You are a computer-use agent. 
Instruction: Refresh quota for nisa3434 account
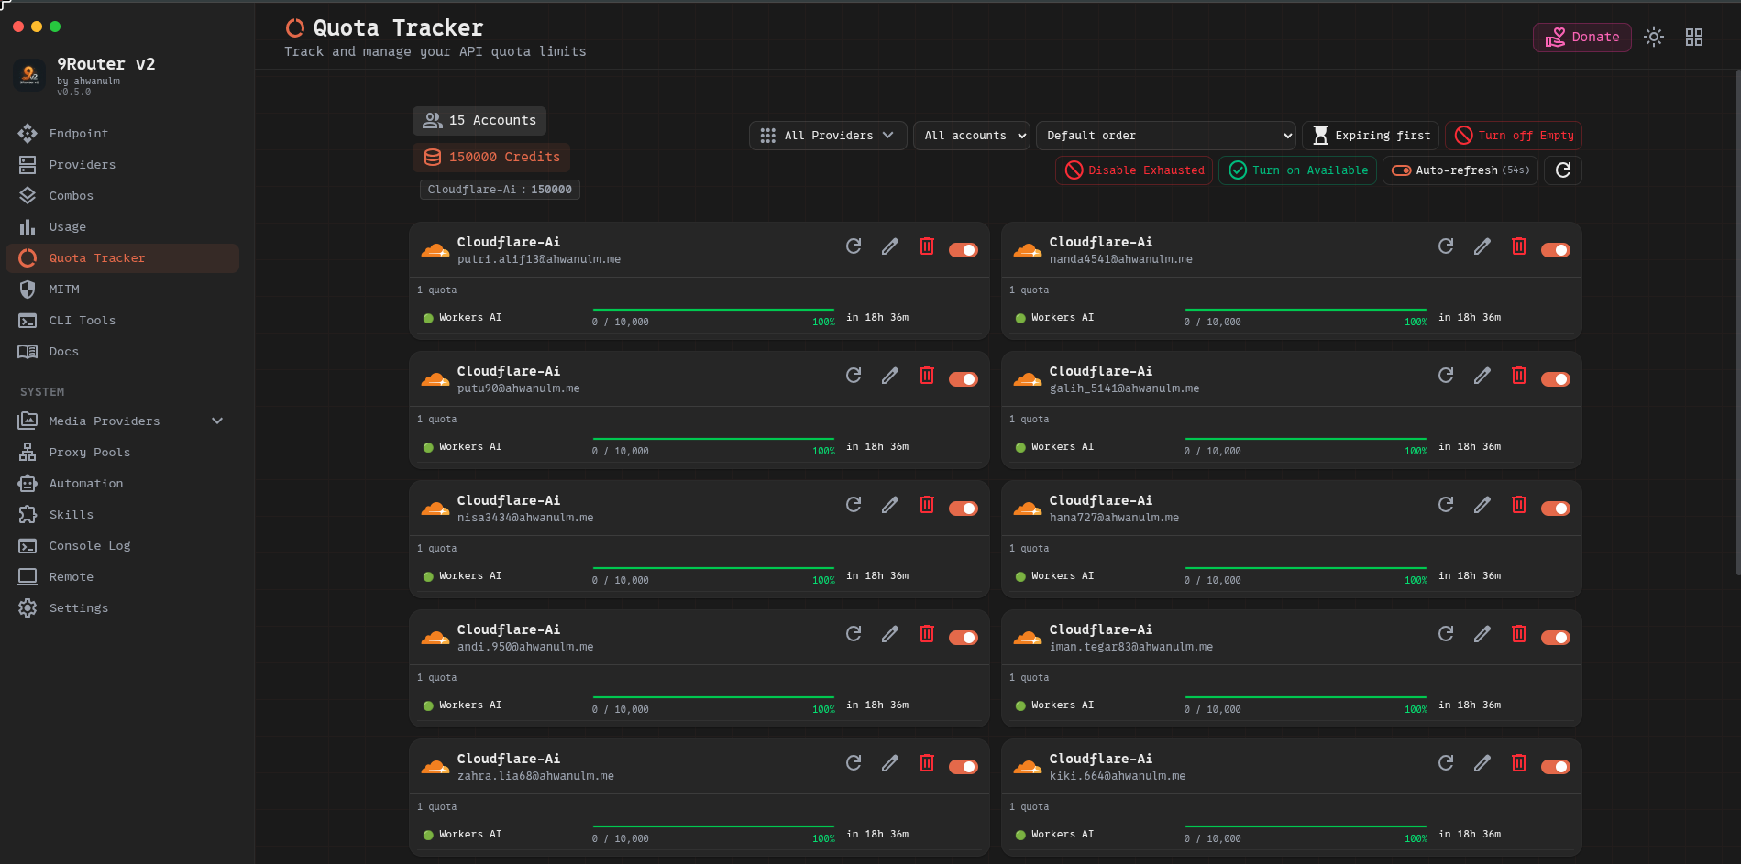pos(854,505)
